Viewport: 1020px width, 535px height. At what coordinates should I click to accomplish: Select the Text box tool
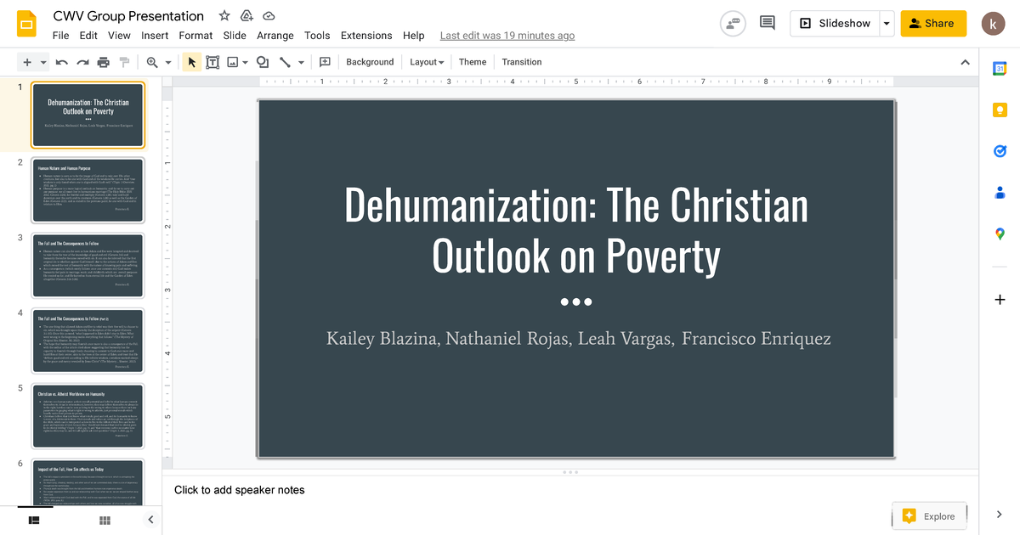pyautogui.click(x=212, y=62)
